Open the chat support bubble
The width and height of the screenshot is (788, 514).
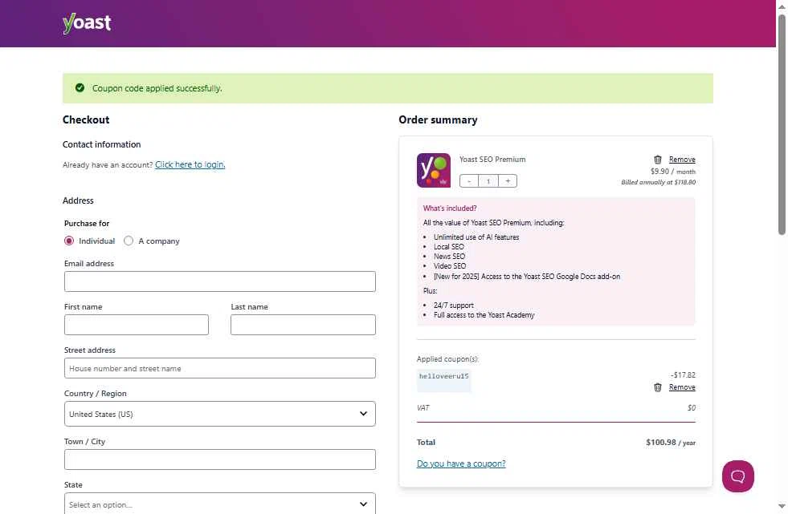click(737, 476)
